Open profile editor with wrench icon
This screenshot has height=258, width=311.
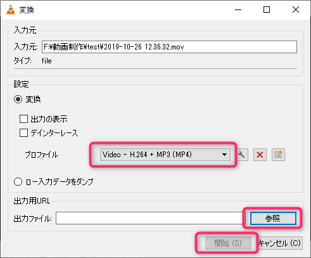(242, 155)
